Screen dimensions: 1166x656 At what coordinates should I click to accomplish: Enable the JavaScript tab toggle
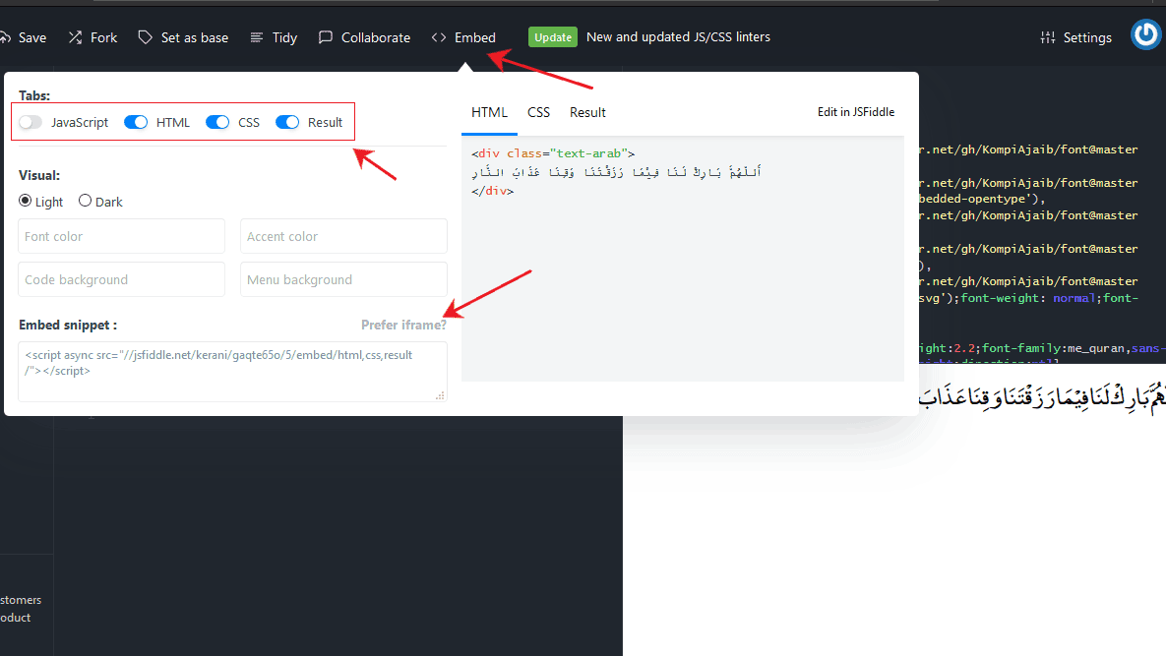31,122
